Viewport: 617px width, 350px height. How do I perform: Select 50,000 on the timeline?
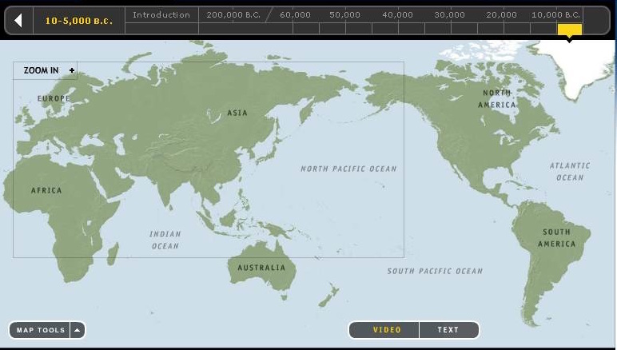pyautogui.click(x=344, y=14)
